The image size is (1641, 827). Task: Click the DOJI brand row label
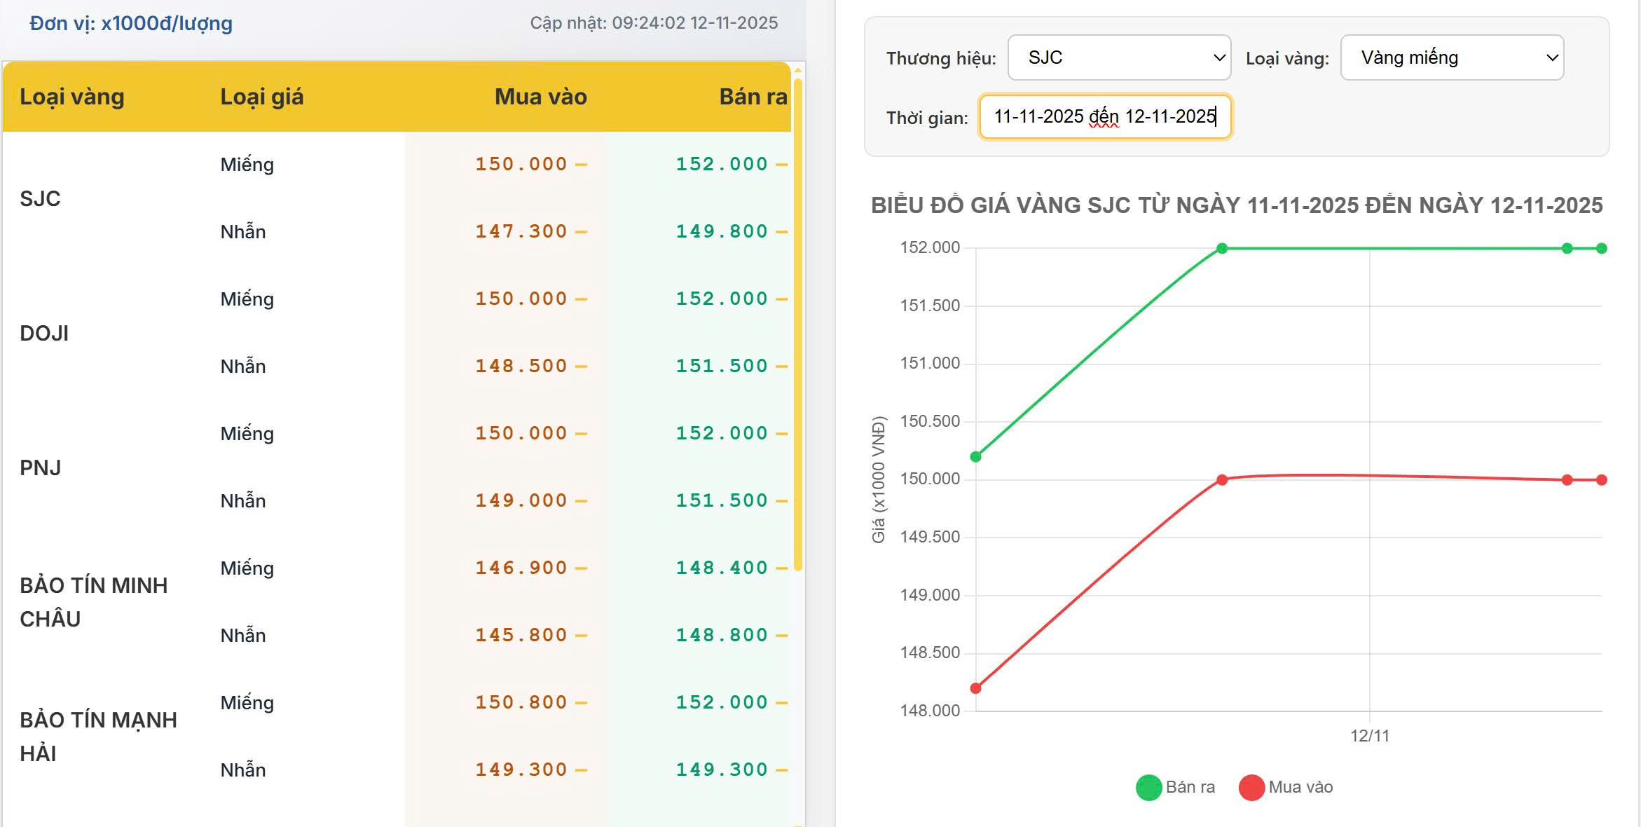pyautogui.click(x=44, y=333)
